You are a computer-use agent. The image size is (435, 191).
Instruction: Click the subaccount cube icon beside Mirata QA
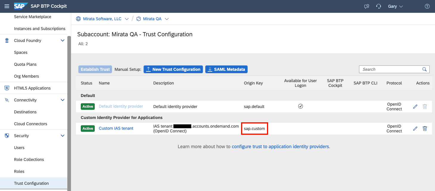point(139,19)
